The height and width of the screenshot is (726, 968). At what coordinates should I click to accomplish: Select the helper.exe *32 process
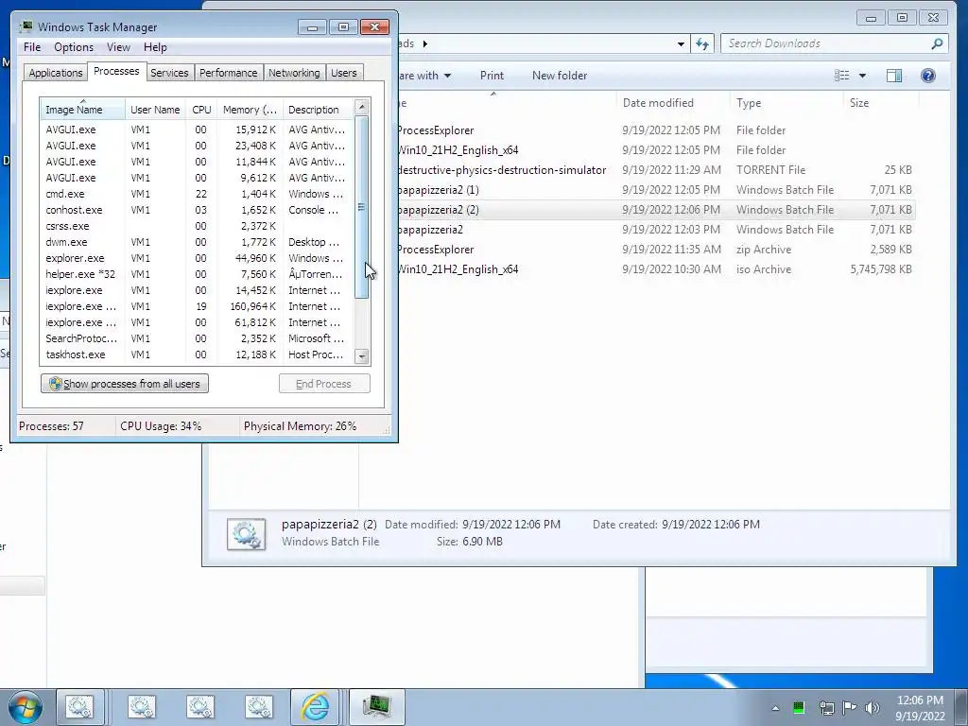tap(197, 274)
